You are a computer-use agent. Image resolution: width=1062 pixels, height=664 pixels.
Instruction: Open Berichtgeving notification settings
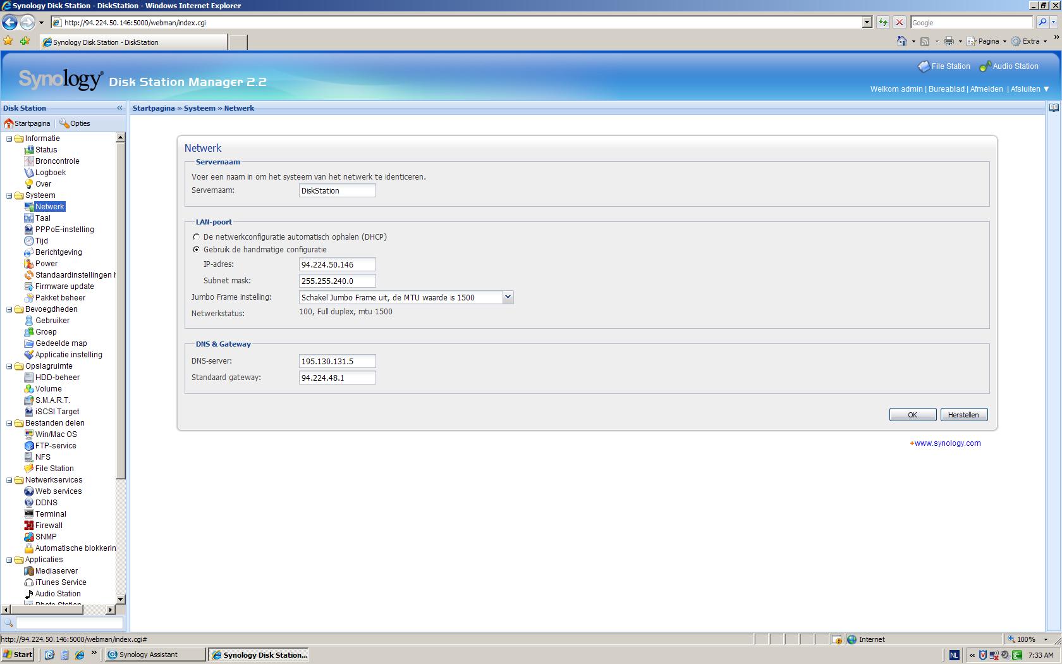[58, 252]
